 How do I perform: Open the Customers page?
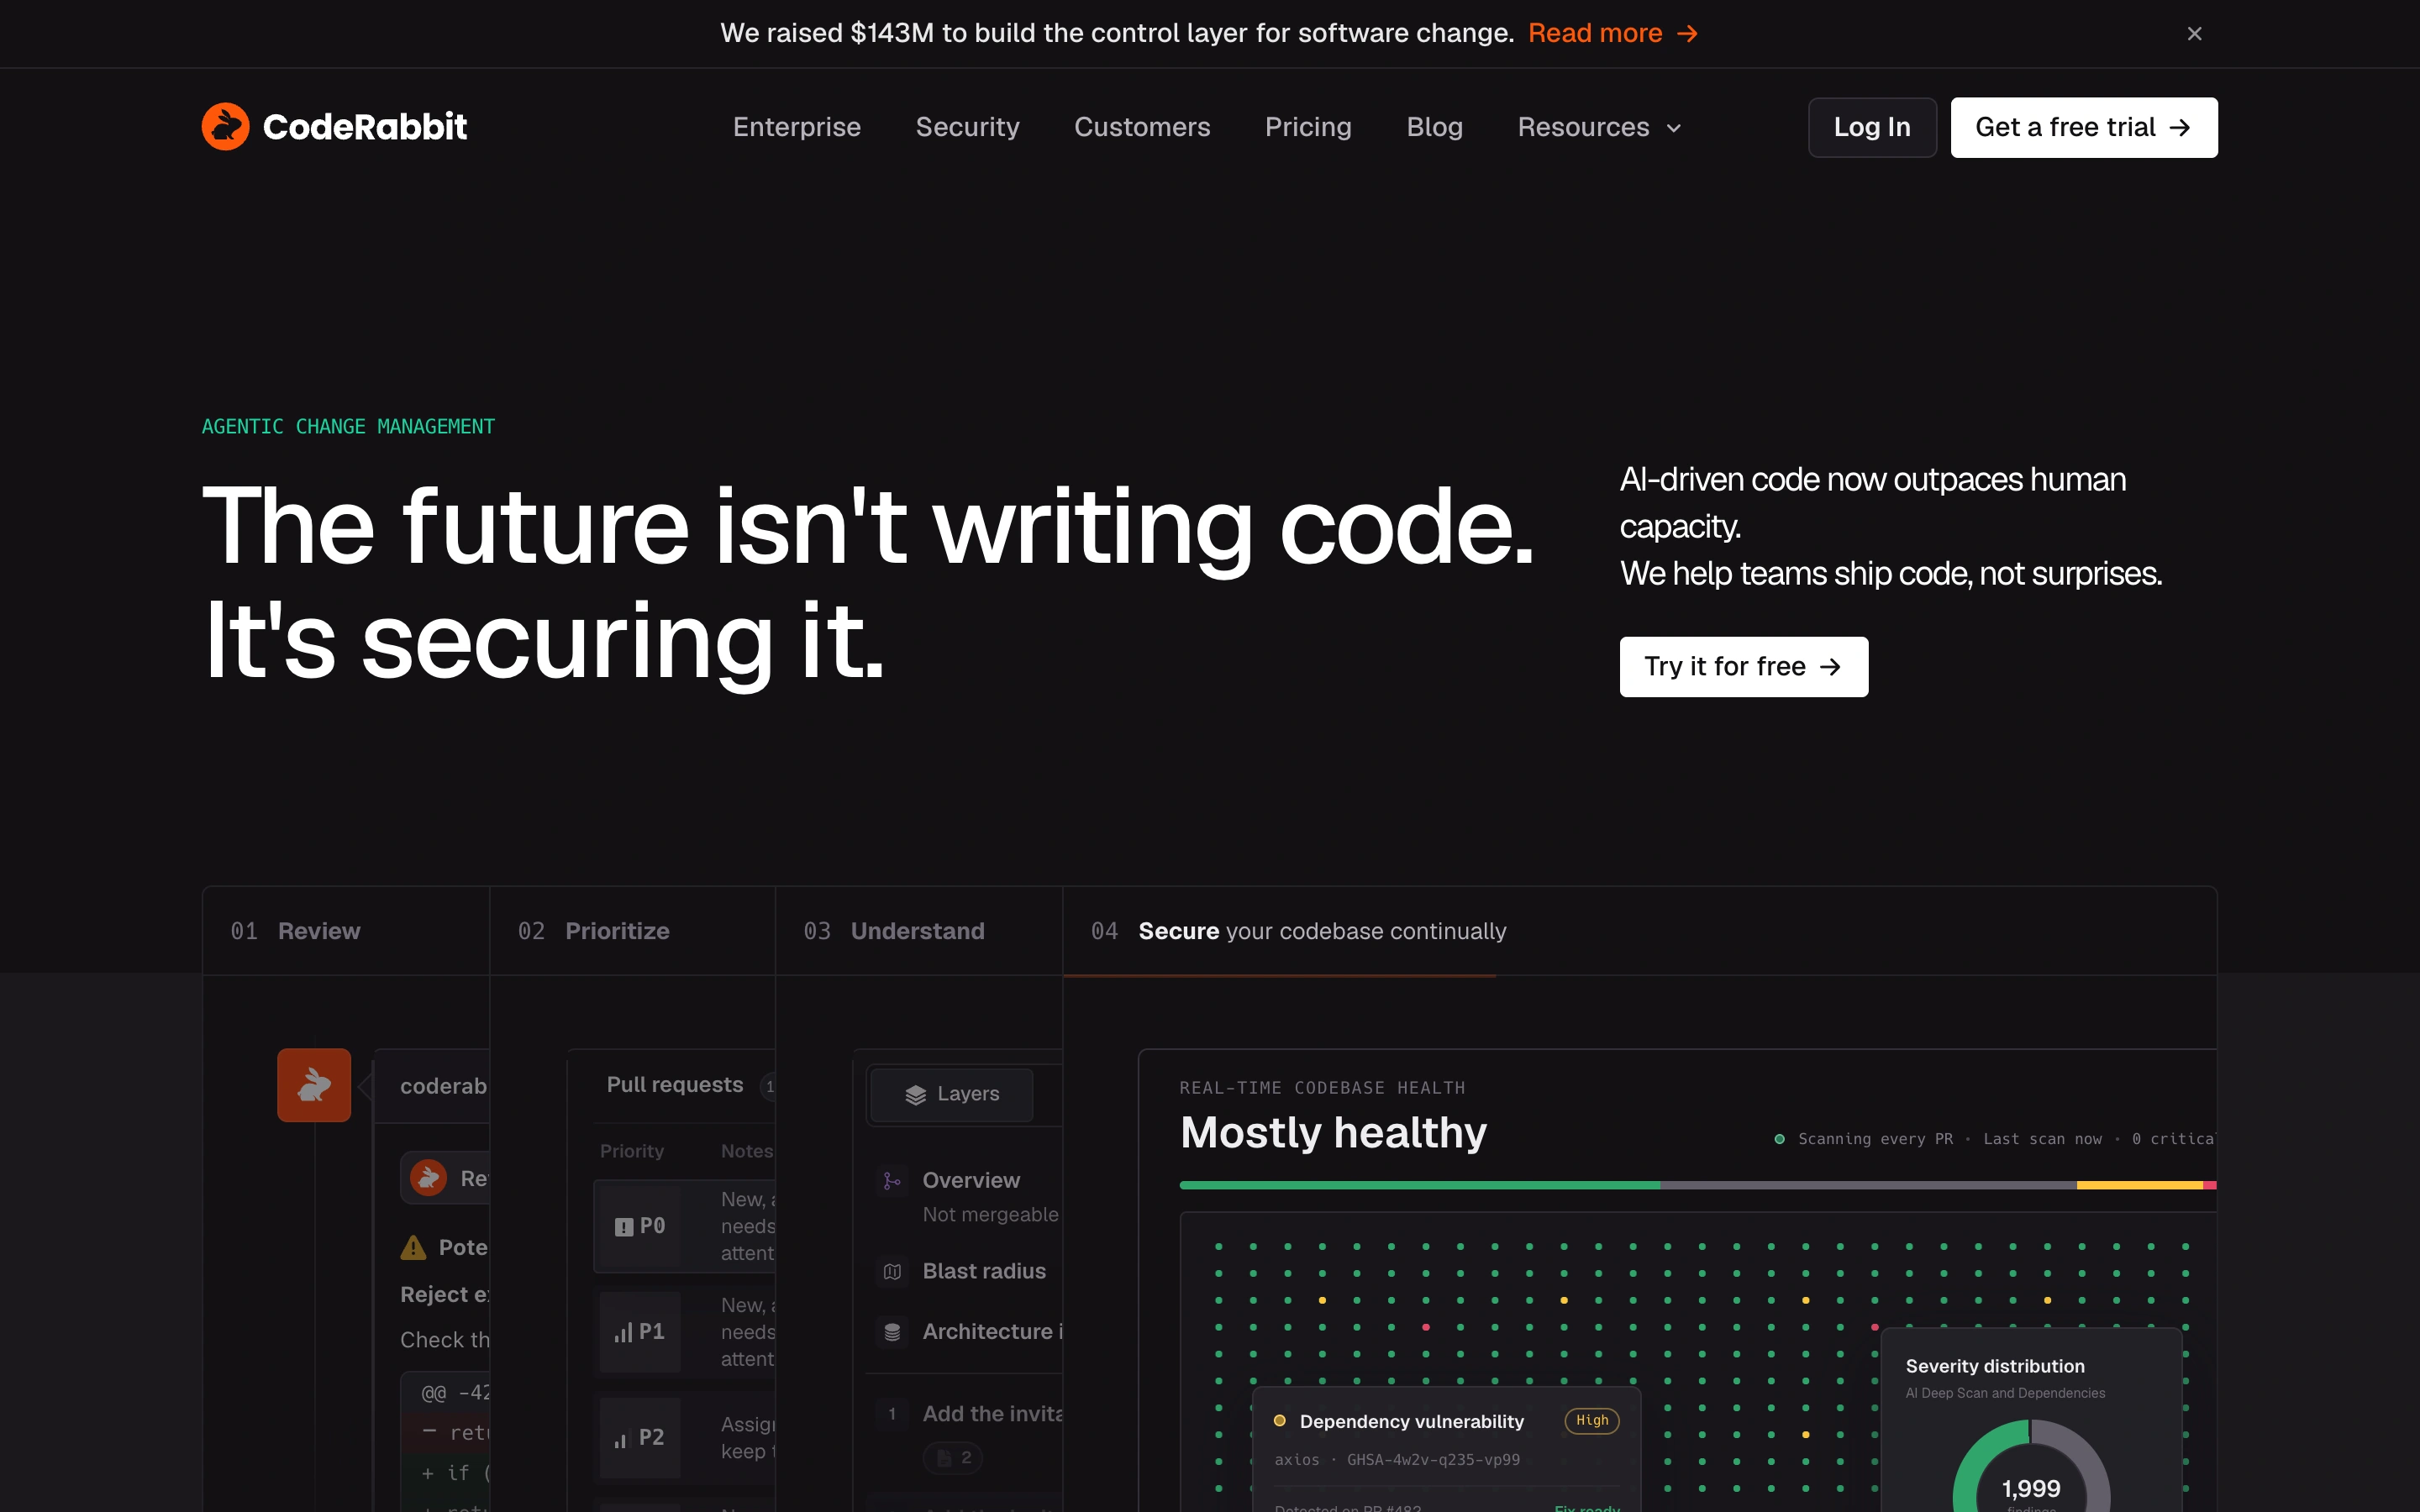click(x=1142, y=127)
